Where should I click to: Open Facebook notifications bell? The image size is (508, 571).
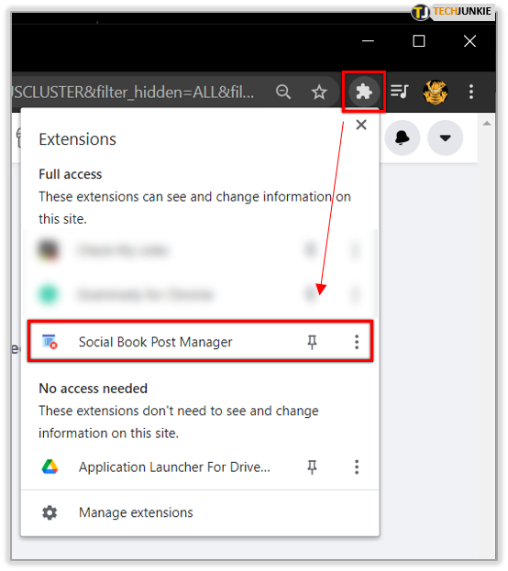point(403,137)
